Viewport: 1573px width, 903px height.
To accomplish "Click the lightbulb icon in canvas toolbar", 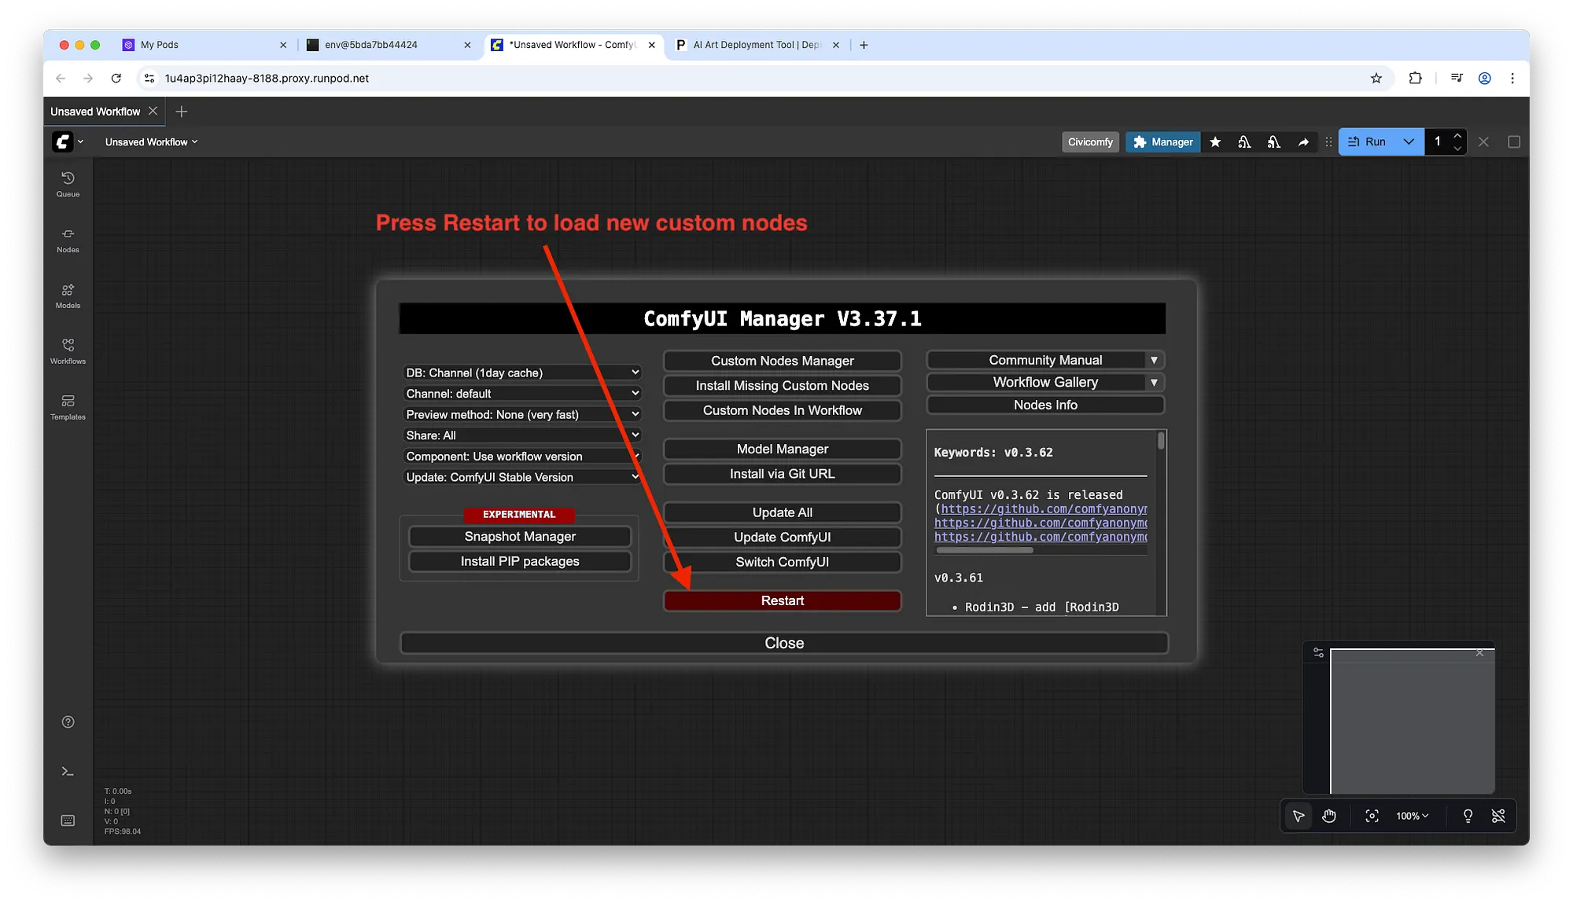I will coord(1468,816).
